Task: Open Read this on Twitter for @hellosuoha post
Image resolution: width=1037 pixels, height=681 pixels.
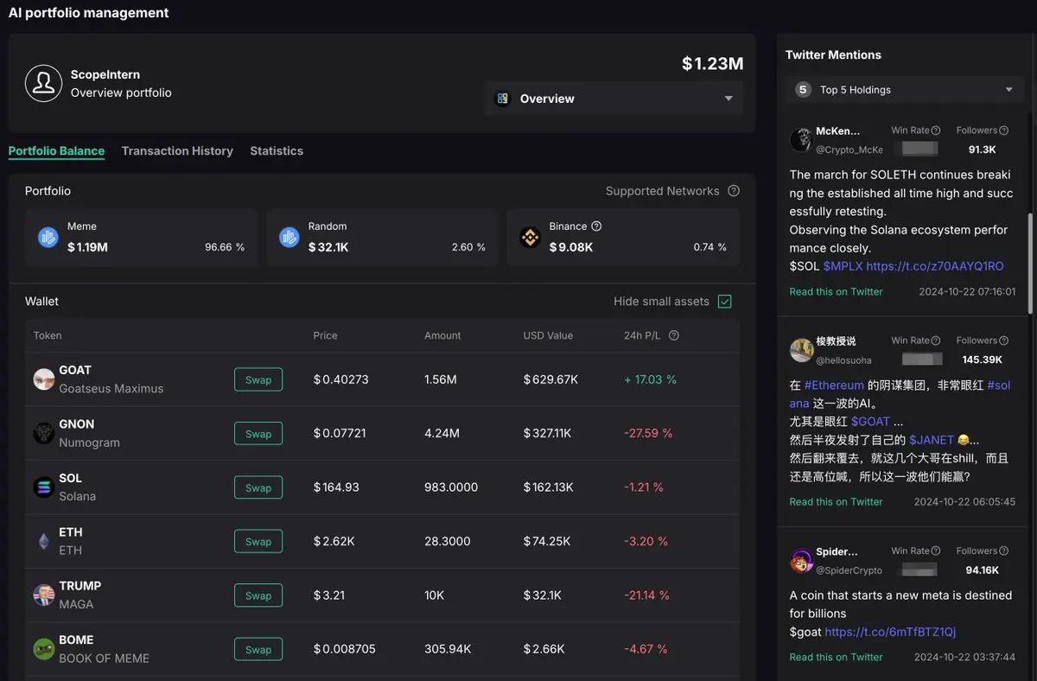Action: point(836,501)
